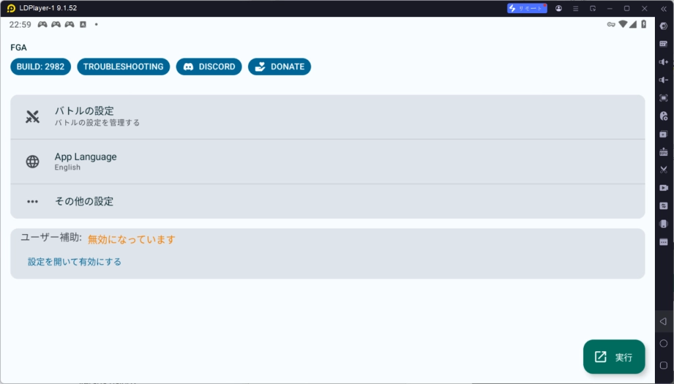Click the volume up sidebar icon

(x=663, y=62)
